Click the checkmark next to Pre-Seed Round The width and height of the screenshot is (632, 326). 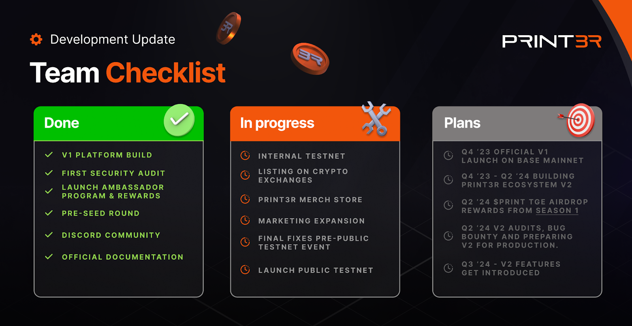(x=49, y=213)
